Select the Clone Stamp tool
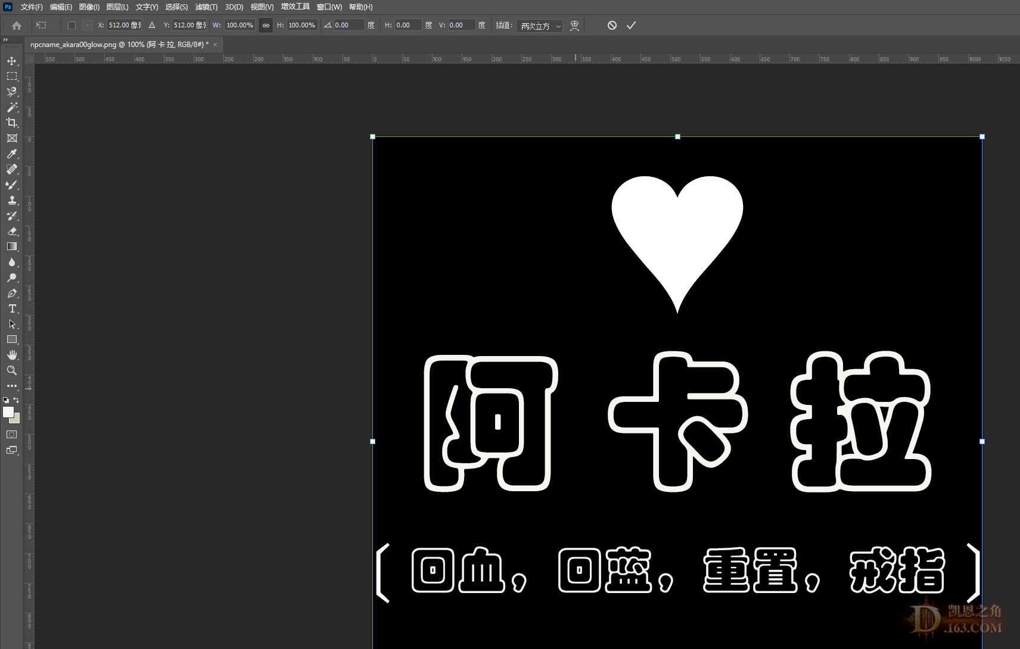1020x649 pixels. point(11,200)
